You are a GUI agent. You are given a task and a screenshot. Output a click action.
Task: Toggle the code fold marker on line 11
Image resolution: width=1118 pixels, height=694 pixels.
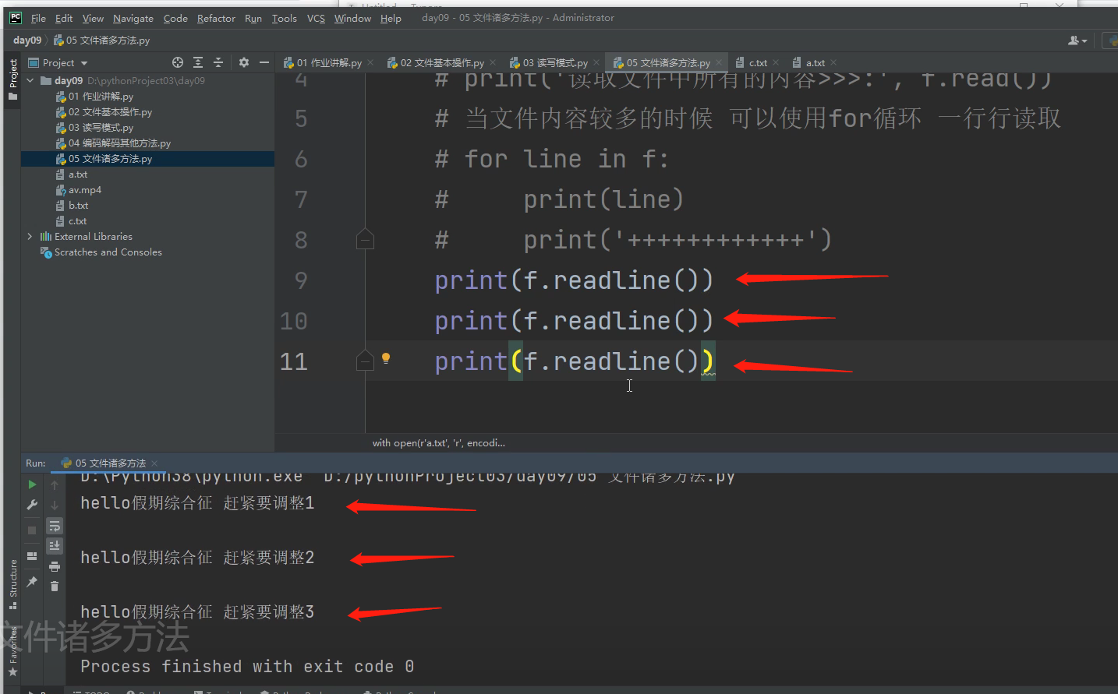click(x=365, y=360)
